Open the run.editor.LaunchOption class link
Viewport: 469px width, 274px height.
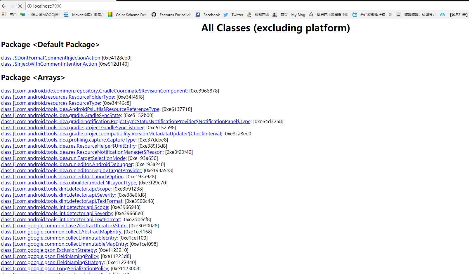click(x=63, y=177)
